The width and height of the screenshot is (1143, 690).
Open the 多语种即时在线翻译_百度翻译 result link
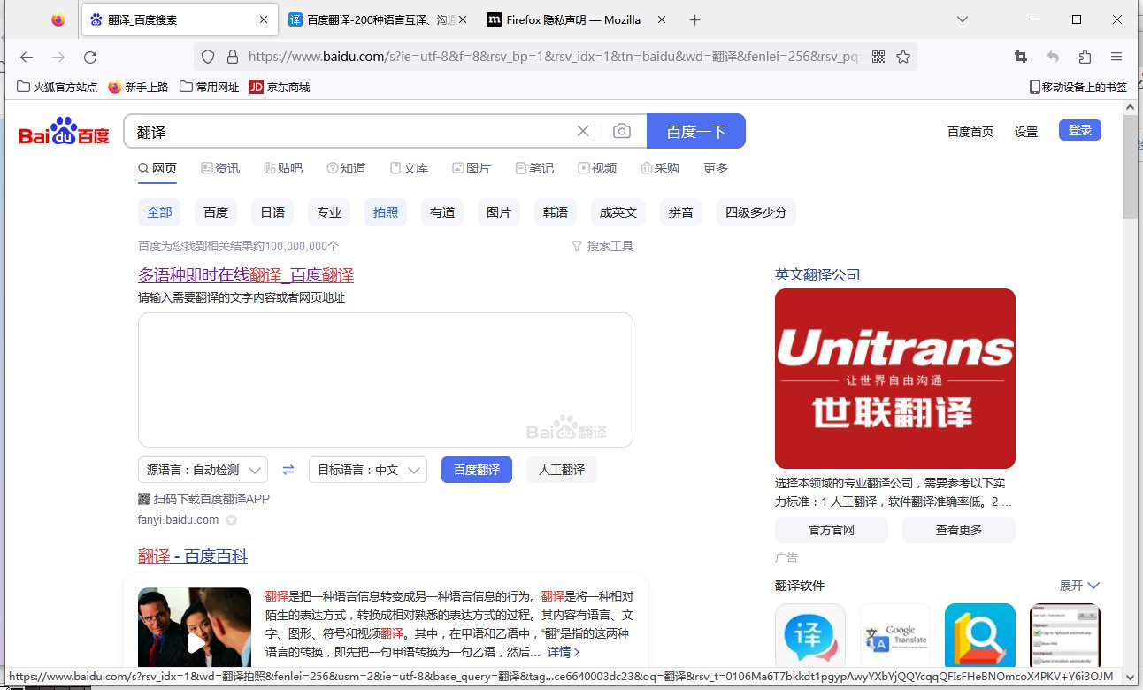click(246, 274)
